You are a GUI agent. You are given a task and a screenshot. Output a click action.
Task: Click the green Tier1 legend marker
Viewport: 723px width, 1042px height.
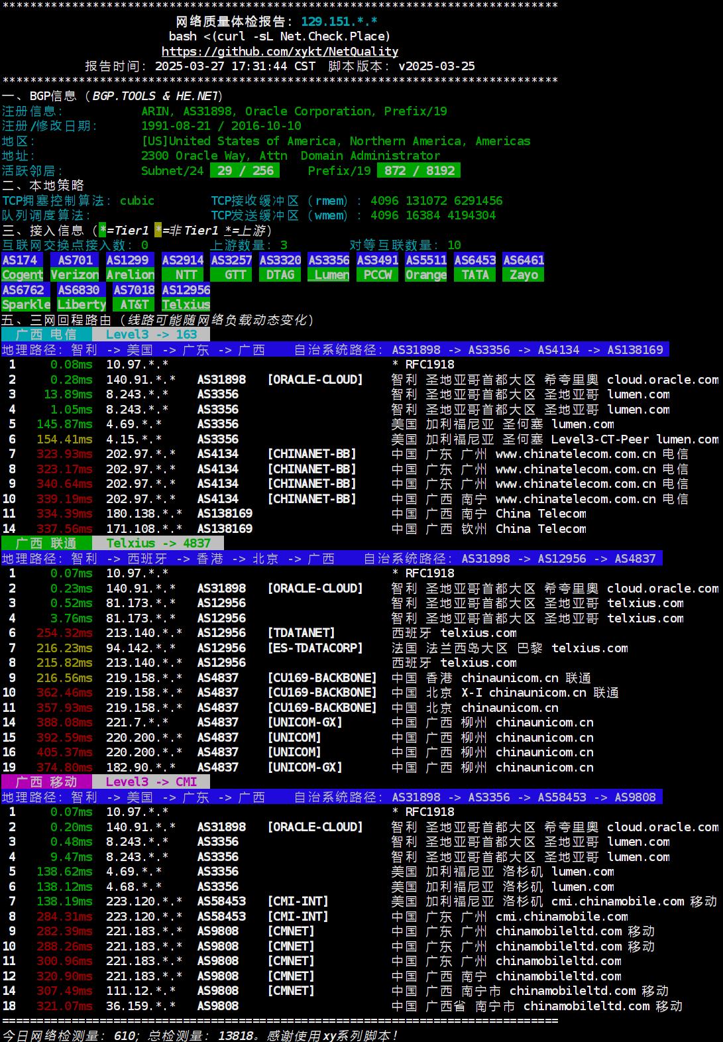[x=103, y=231]
